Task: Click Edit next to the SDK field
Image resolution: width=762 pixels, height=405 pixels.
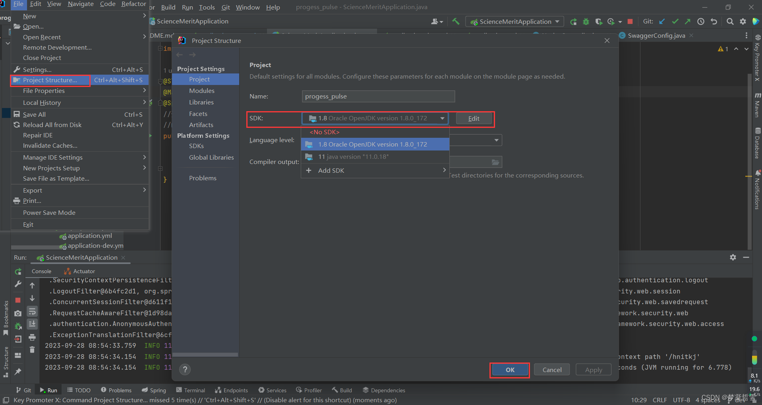Action: pyautogui.click(x=473, y=118)
